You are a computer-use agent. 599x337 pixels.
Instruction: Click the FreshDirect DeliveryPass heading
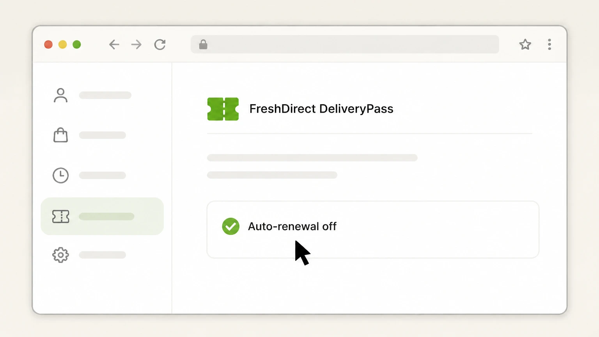coord(321,109)
